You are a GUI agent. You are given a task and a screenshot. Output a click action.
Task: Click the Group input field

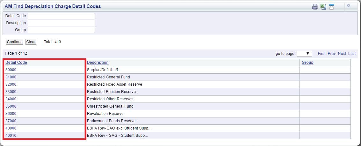tap(61, 30)
